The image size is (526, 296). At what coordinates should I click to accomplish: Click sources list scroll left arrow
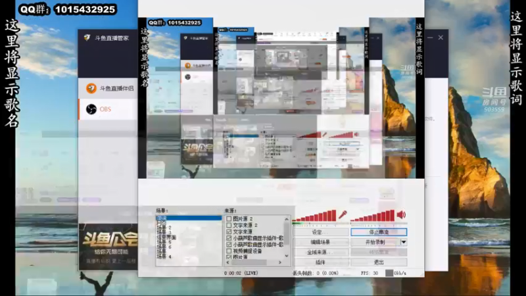pyautogui.click(x=228, y=262)
